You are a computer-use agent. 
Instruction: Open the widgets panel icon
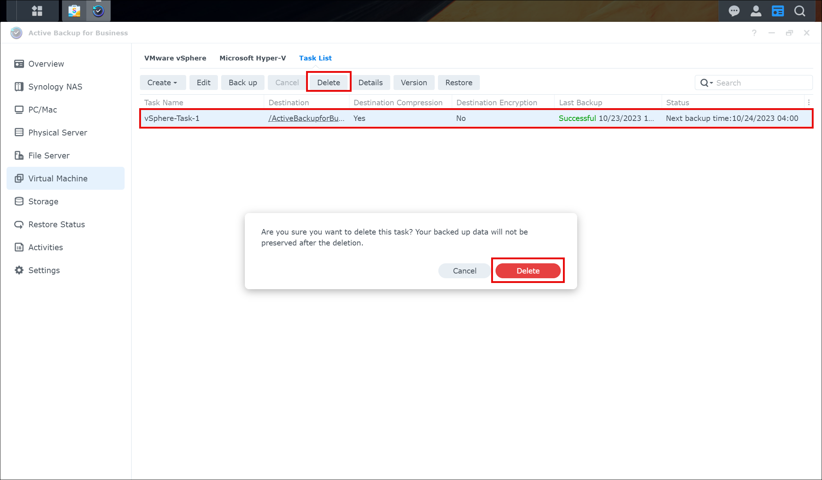click(778, 11)
